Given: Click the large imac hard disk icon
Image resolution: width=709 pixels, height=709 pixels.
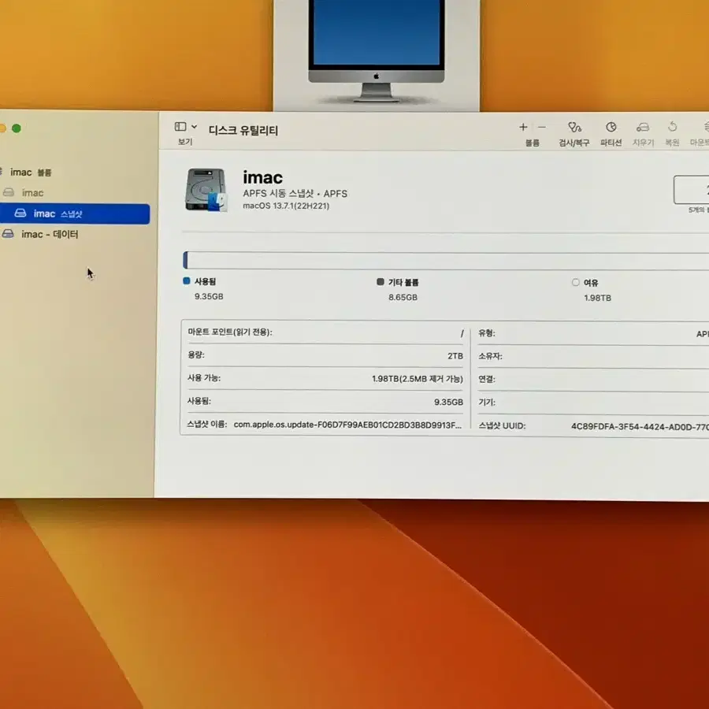Looking at the screenshot, I should click(206, 190).
